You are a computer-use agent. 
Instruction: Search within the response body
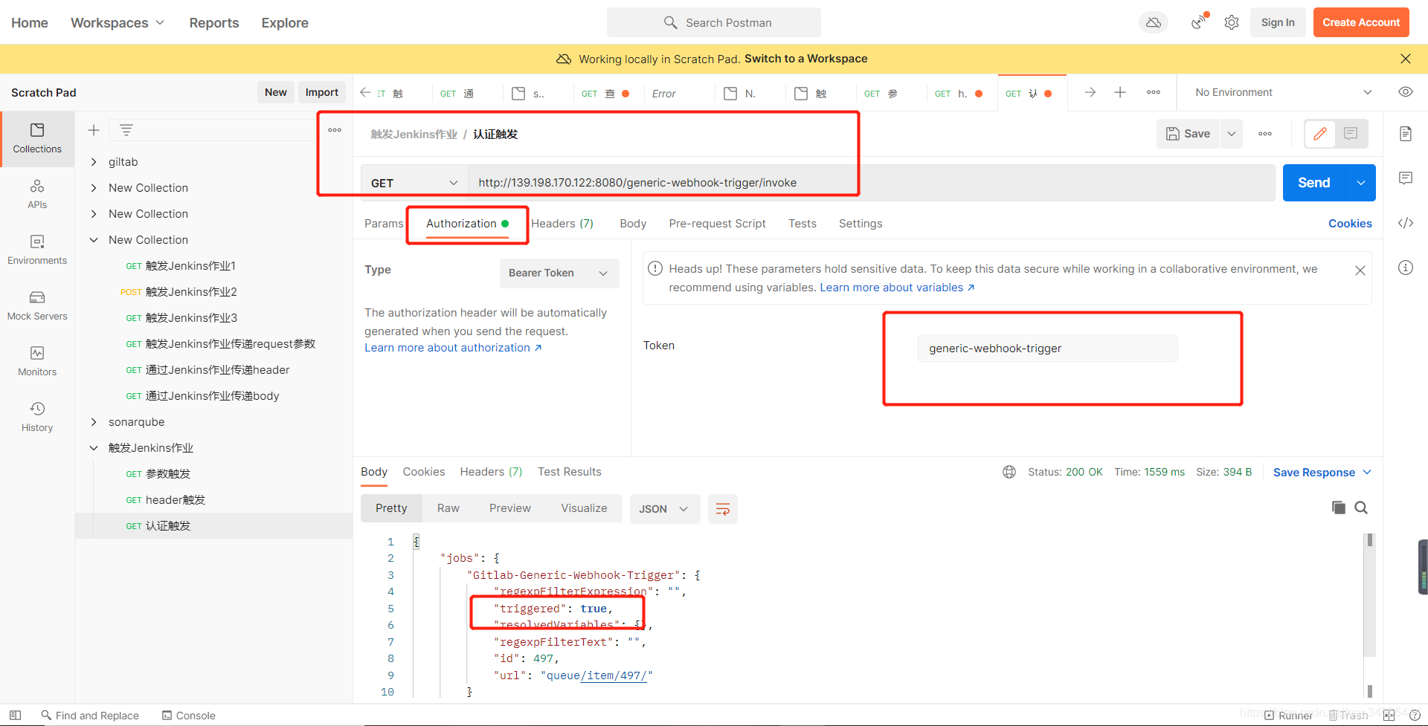click(1361, 508)
